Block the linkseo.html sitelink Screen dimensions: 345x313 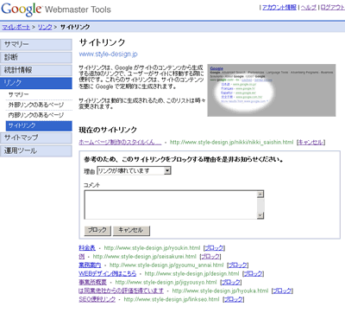click(233, 299)
